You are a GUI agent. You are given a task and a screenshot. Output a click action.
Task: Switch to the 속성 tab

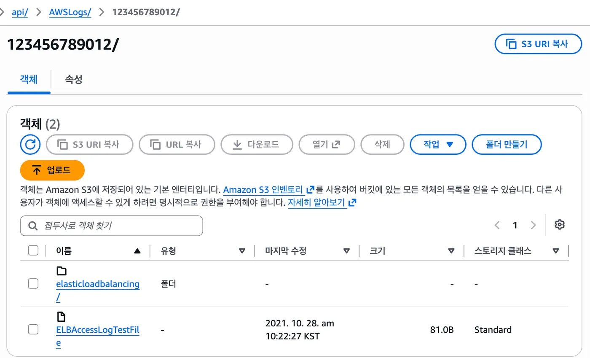(x=73, y=79)
